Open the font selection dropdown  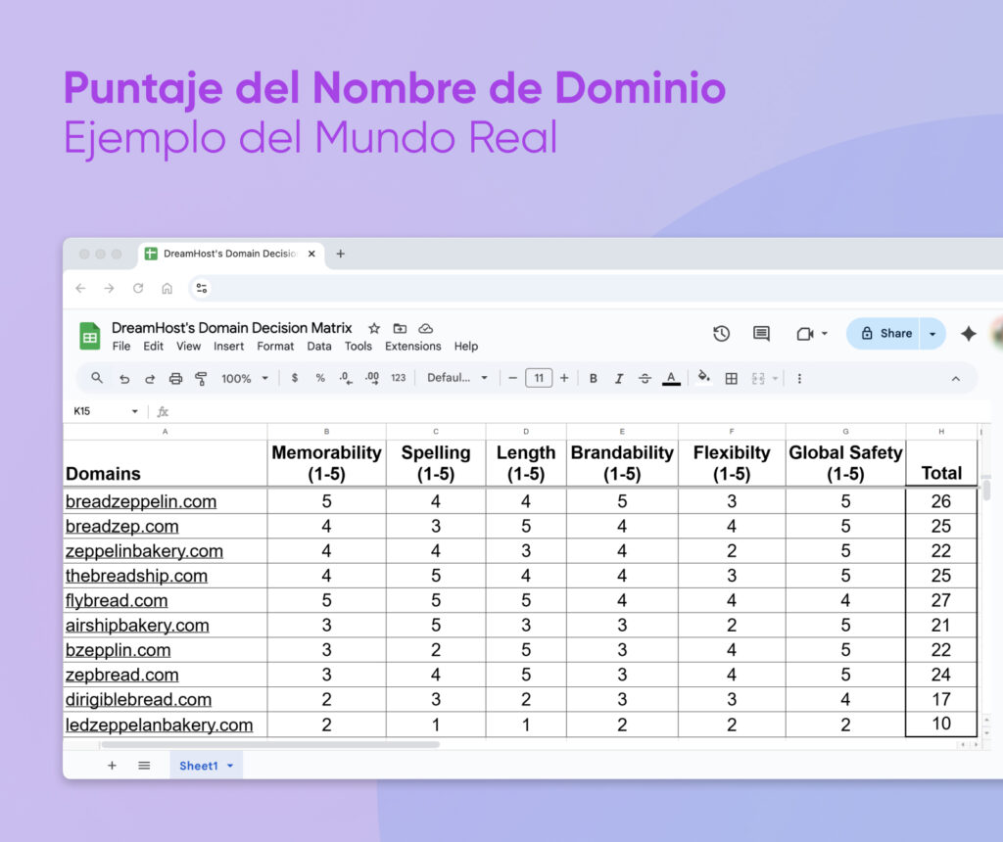point(456,377)
